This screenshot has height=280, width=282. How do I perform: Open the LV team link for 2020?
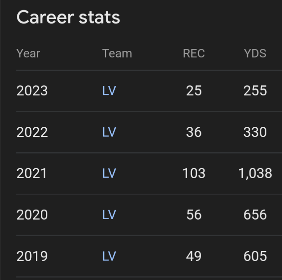coord(109,215)
